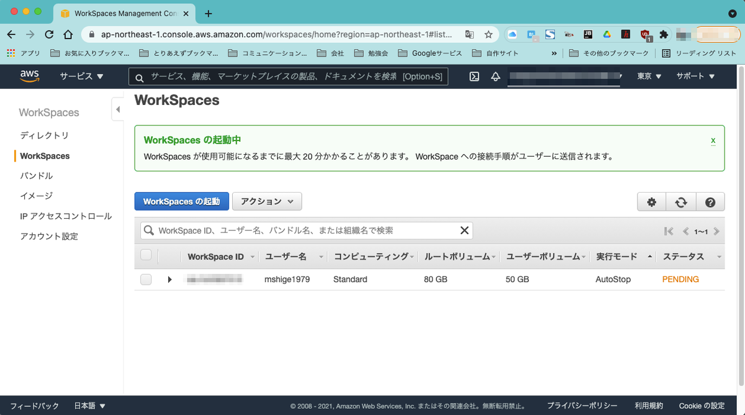Open the アクション dropdown menu
This screenshot has height=415, width=745.
coord(267,201)
